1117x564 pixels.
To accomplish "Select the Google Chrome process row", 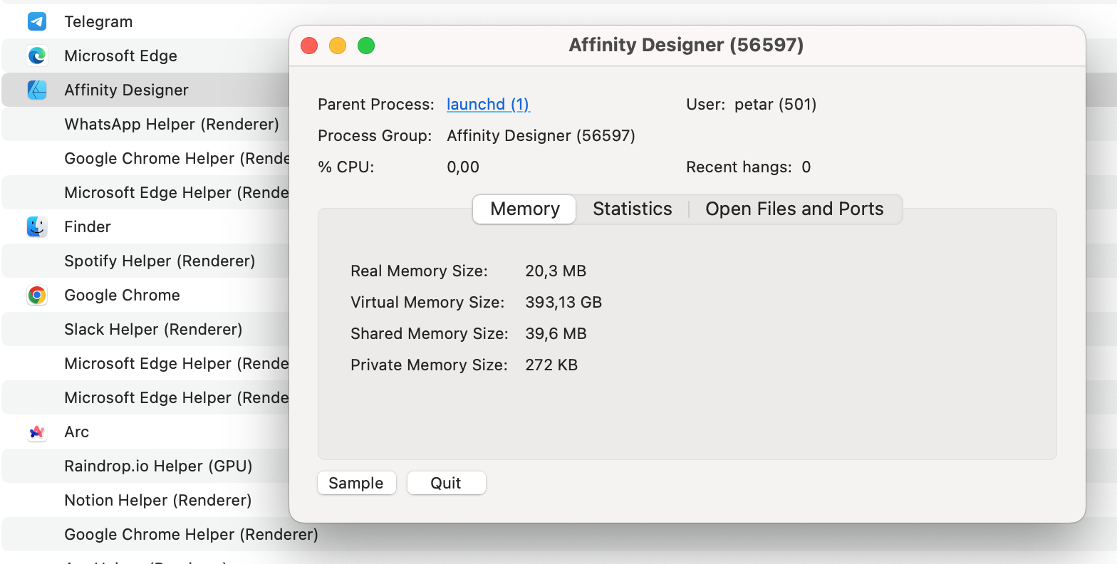I will tap(145, 295).
